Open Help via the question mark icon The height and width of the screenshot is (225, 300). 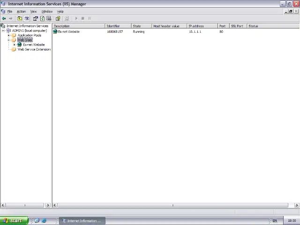58,18
